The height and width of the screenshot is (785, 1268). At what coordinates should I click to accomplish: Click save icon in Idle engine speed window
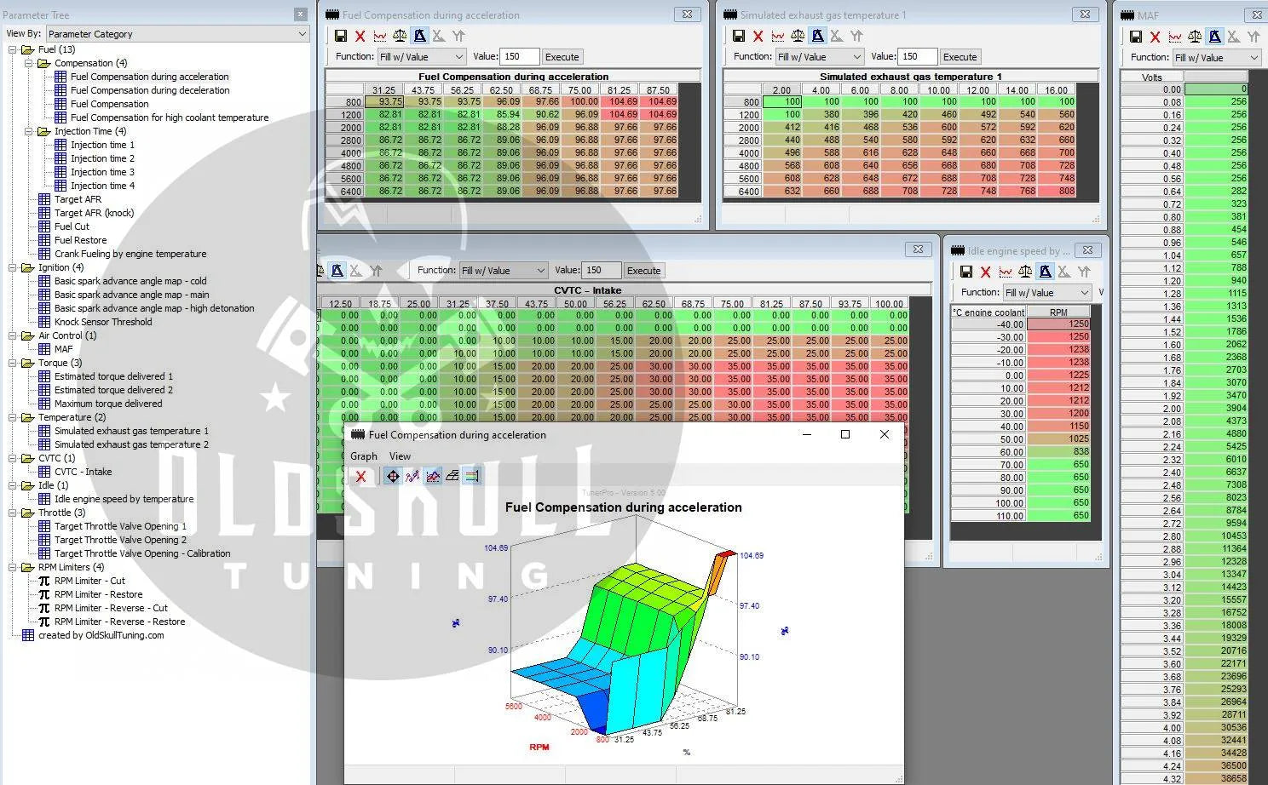(965, 272)
